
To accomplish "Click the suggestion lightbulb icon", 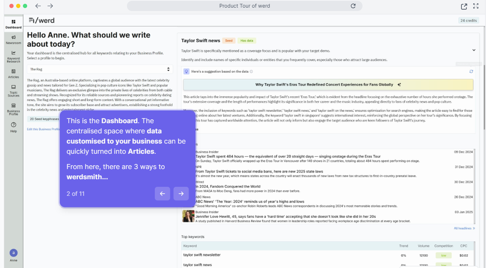I will tap(186, 71).
